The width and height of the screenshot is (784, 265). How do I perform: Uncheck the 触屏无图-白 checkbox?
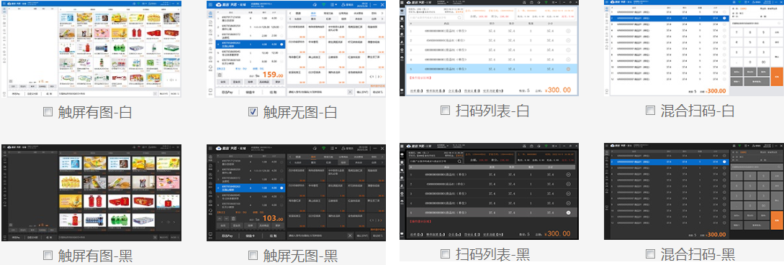[x=253, y=112]
